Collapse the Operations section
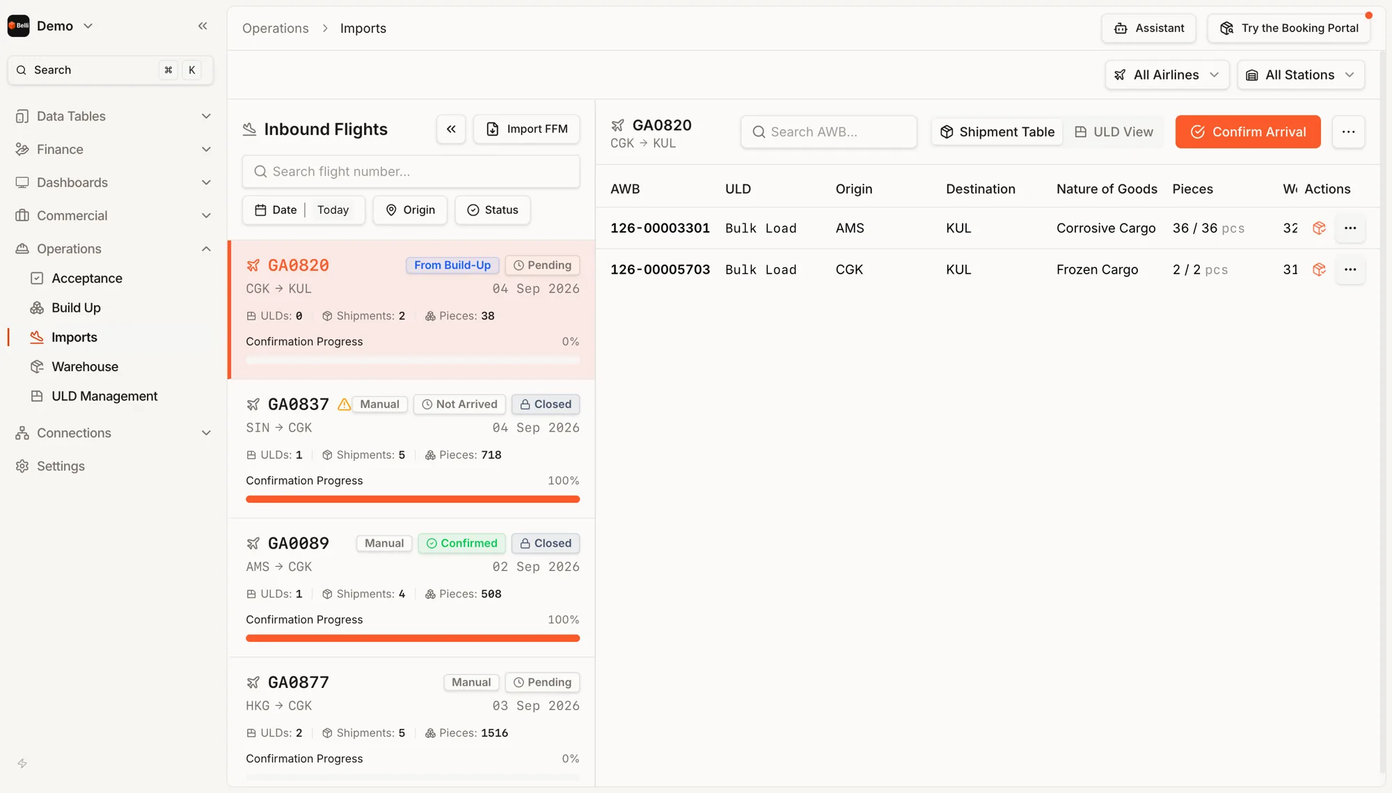The width and height of the screenshot is (1392, 793). pos(113,249)
